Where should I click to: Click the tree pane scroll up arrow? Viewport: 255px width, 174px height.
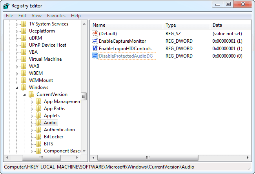[x=84, y=24]
